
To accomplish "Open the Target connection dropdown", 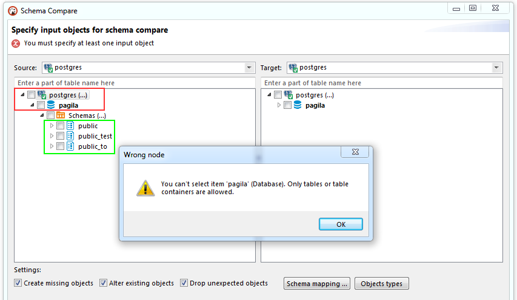I will [496, 68].
